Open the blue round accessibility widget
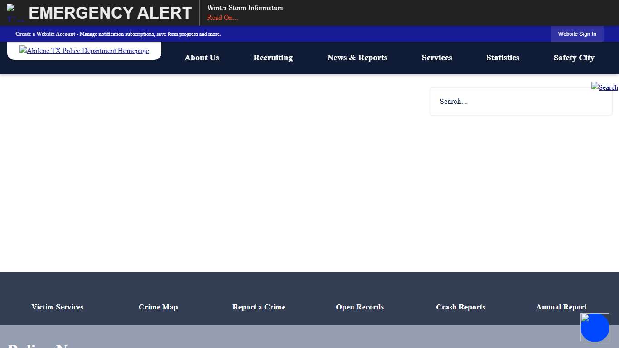The image size is (619, 348). (x=595, y=328)
